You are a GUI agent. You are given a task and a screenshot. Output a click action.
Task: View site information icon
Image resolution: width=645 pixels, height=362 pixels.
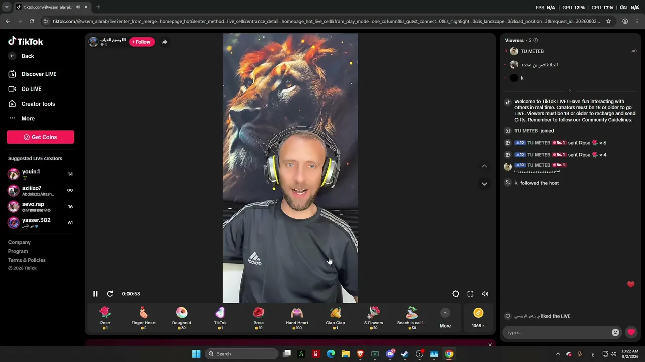(46, 21)
